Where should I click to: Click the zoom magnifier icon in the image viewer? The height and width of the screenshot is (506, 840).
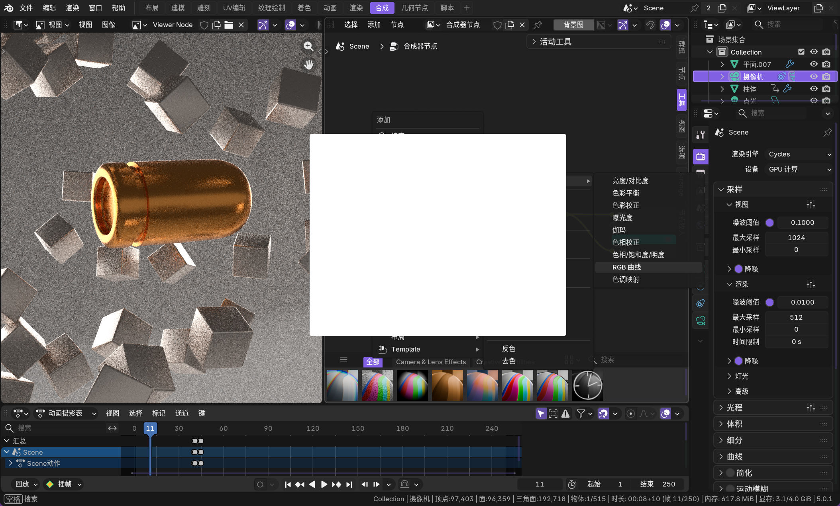tap(308, 46)
